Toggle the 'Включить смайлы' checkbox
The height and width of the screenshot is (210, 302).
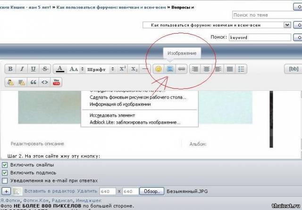(5, 165)
